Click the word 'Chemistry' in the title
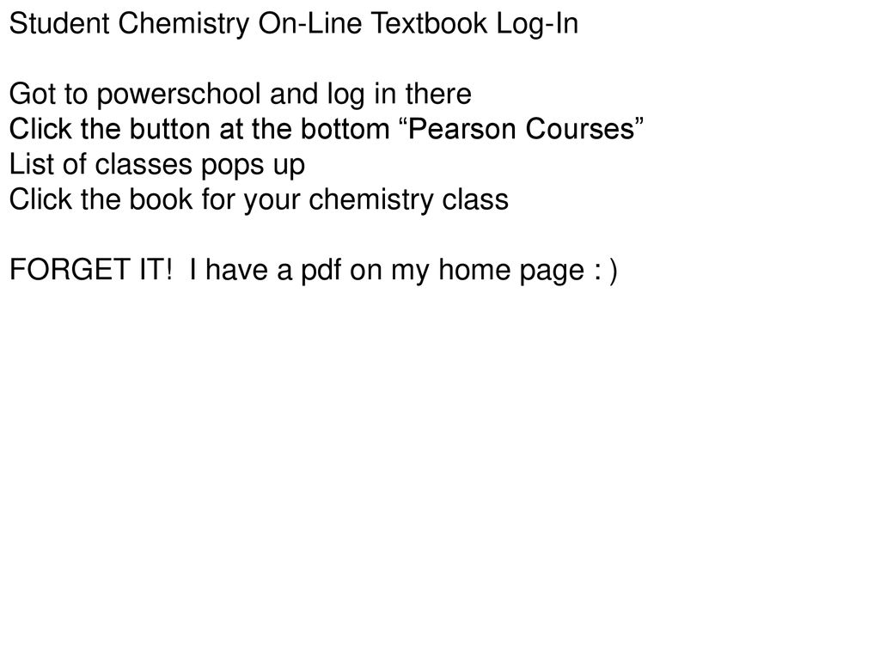The width and height of the screenshot is (880, 660). [184, 25]
